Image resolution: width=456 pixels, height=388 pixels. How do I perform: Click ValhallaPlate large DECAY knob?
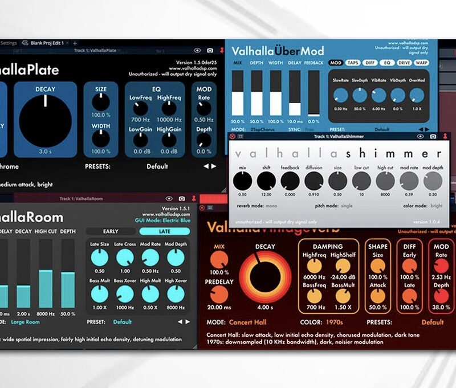pos(46,121)
